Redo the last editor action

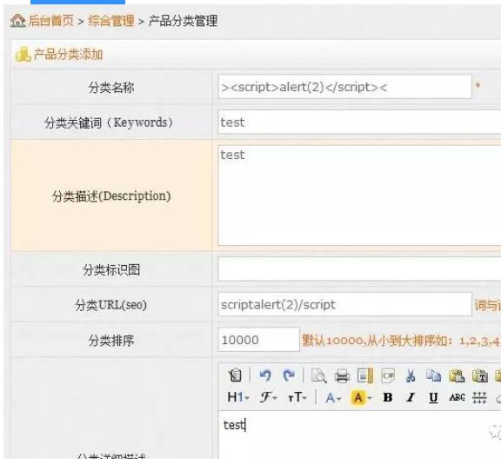[289, 375]
